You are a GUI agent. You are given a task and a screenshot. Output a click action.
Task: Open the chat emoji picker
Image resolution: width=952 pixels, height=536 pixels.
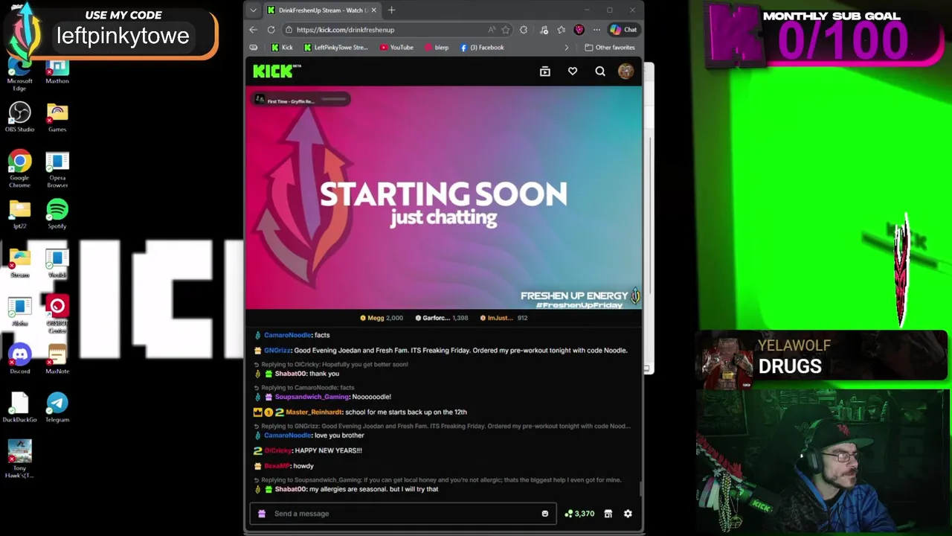coord(545,514)
